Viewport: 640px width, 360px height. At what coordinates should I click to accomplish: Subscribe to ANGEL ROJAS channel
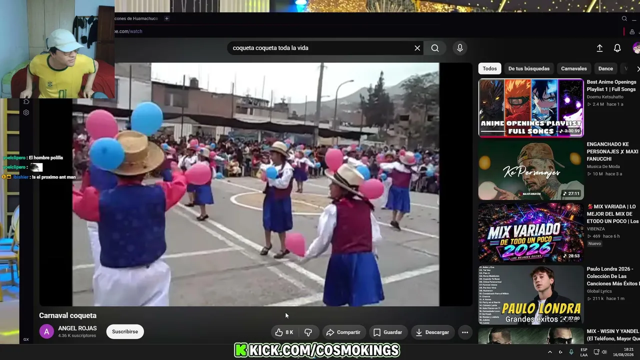125,331
